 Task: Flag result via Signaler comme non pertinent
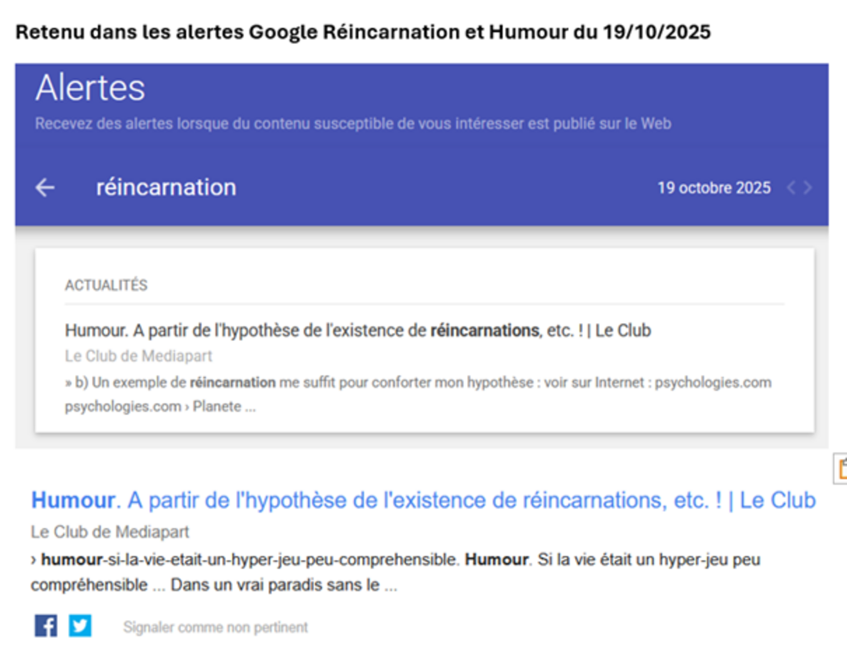coord(215,627)
